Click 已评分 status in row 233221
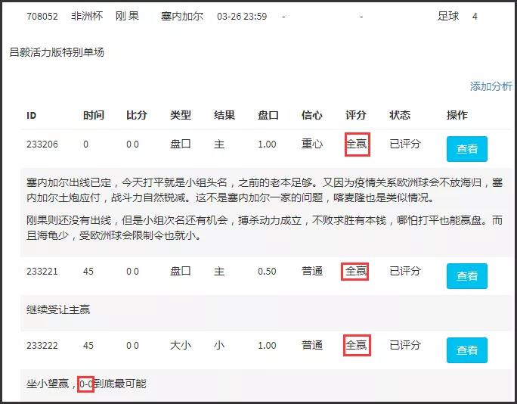The width and height of the screenshot is (517, 404). (x=405, y=272)
